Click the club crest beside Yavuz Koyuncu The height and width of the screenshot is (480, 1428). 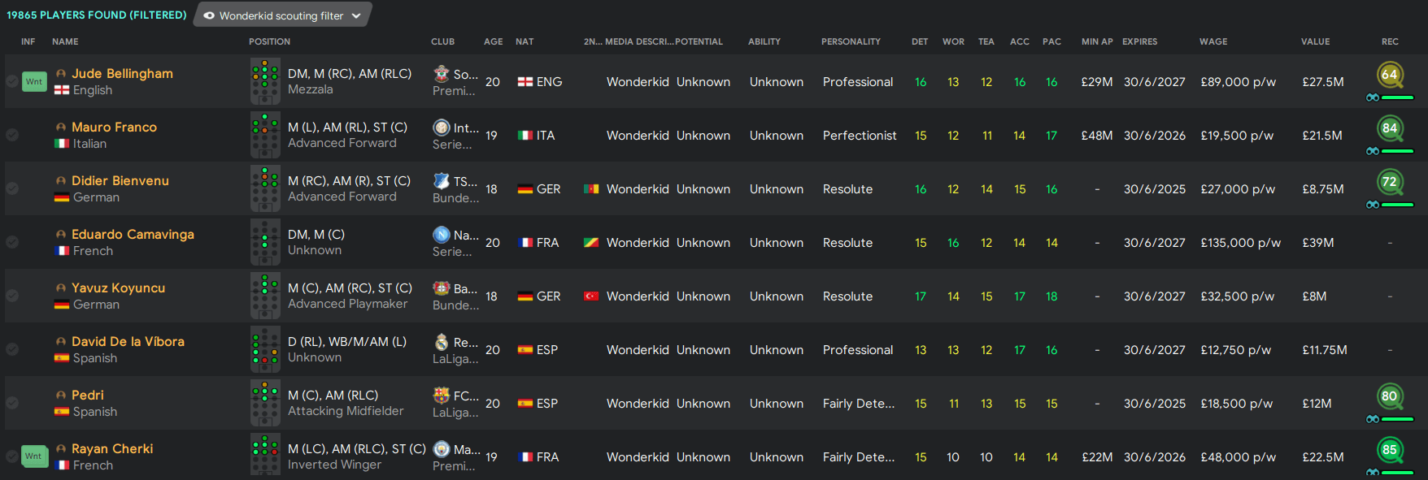click(x=442, y=288)
